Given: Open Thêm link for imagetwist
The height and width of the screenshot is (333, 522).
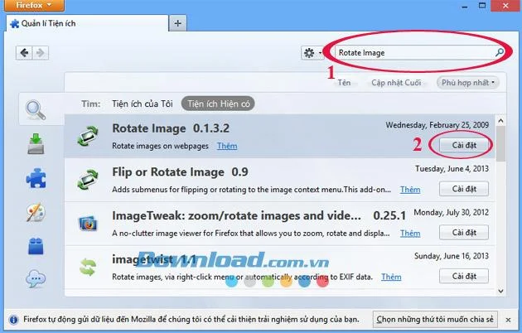Looking at the screenshot, I should pos(391,277).
